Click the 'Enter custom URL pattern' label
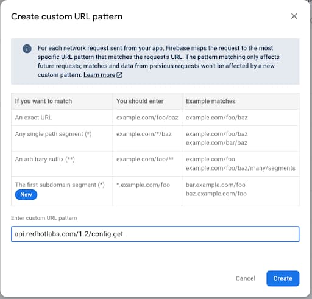 44,218
